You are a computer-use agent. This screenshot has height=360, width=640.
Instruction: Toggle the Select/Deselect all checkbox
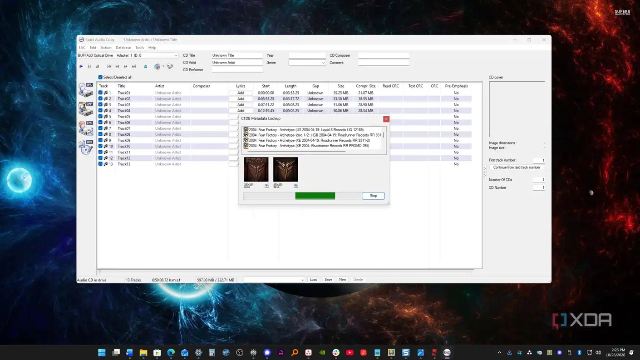[100, 77]
